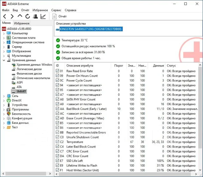203x177 pixels.
Task: Expand the Сеть tree node
Action: point(4,96)
